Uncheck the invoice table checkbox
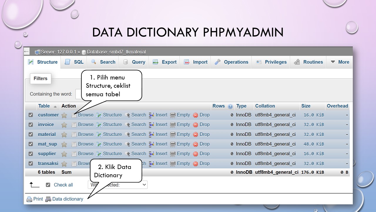The width and height of the screenshot is (376, 212). click(31, 125)
